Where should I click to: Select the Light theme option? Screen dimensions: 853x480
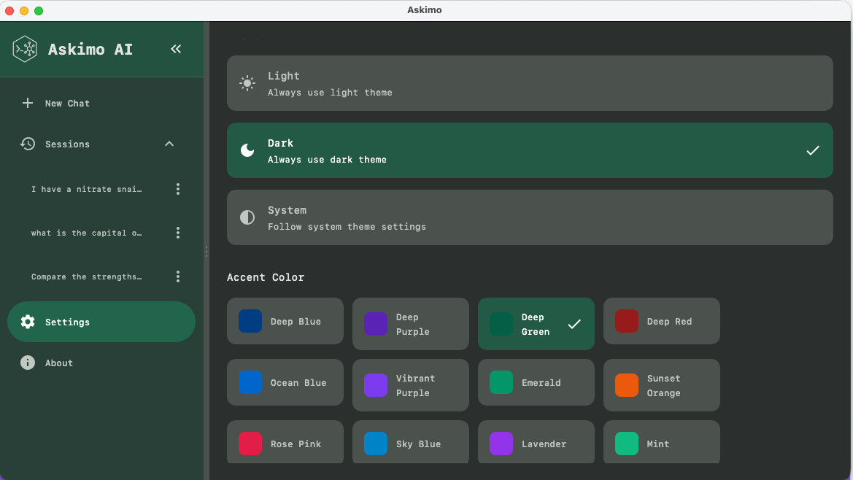[x=529, y=83]
